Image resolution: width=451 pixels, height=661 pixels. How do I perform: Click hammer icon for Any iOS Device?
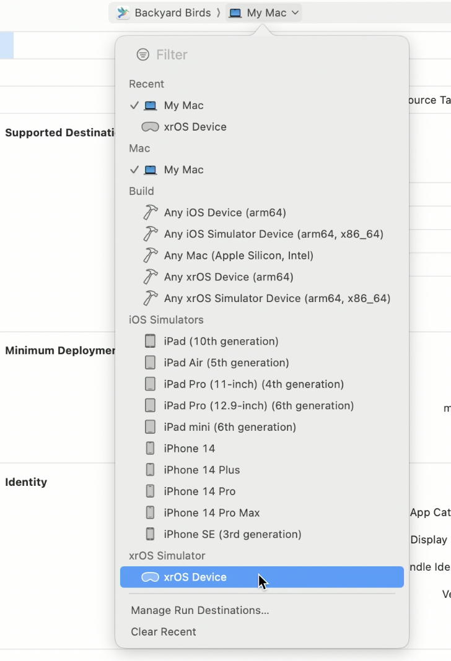click(150, 212)
